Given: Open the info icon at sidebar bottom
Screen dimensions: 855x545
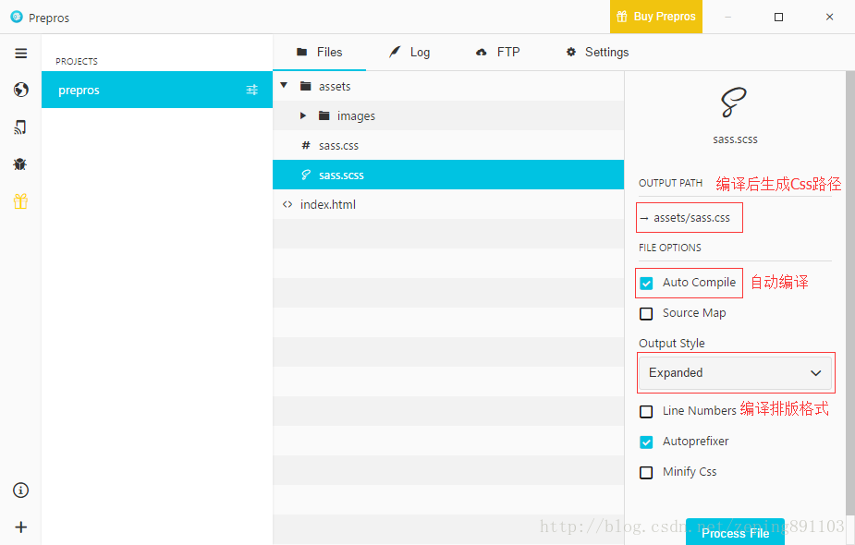Looking at the screenshot, I should click(20, 490).
